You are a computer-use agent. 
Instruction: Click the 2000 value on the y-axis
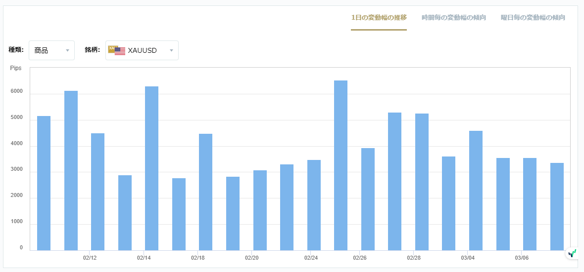[x=16, y=196]
